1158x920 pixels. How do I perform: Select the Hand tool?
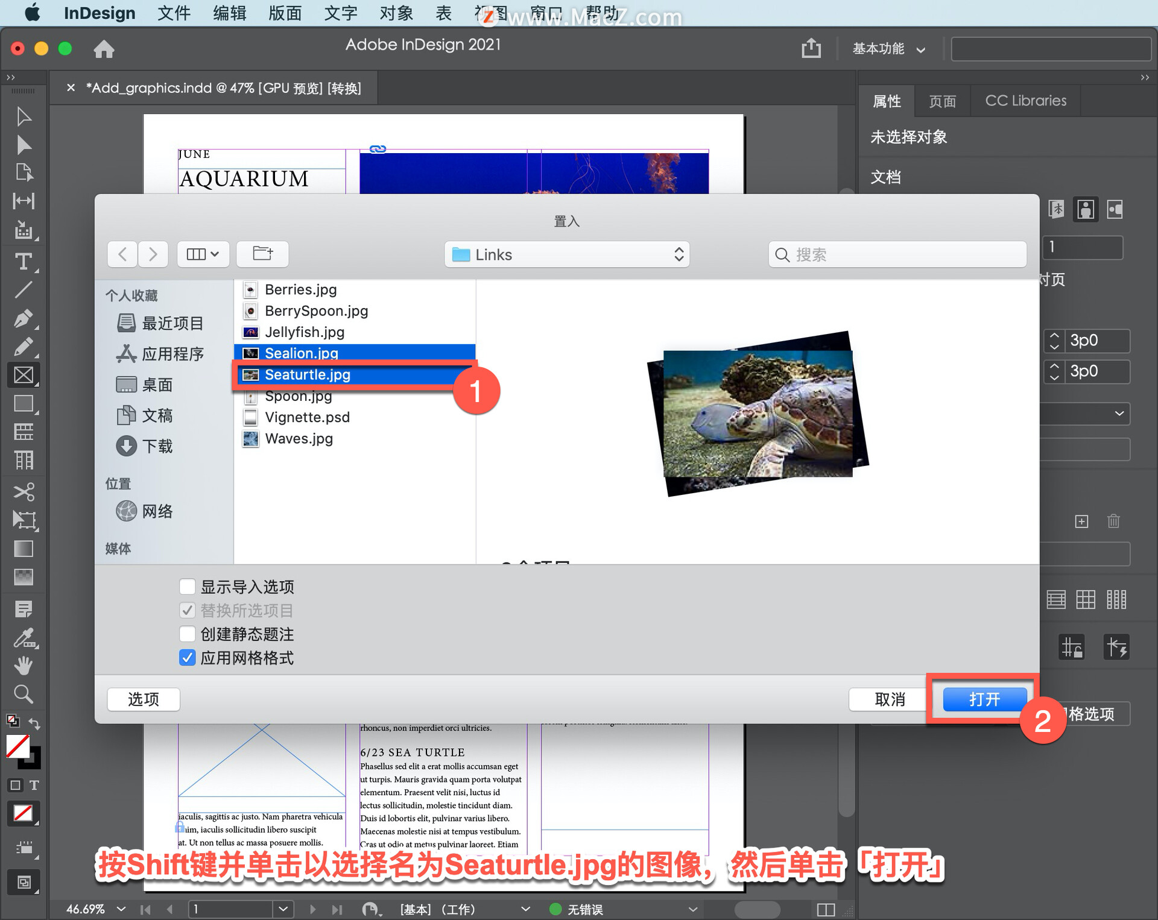(x=24, y=666)
